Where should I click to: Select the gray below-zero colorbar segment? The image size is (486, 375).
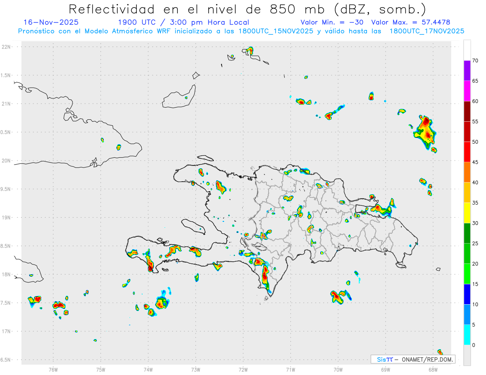pos(467,355)
